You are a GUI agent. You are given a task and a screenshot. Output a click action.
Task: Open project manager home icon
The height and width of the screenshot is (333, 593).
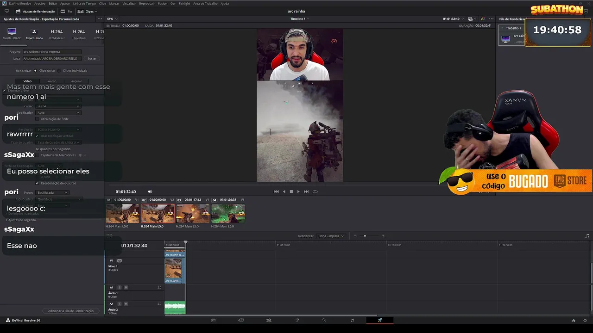(574, 320)
